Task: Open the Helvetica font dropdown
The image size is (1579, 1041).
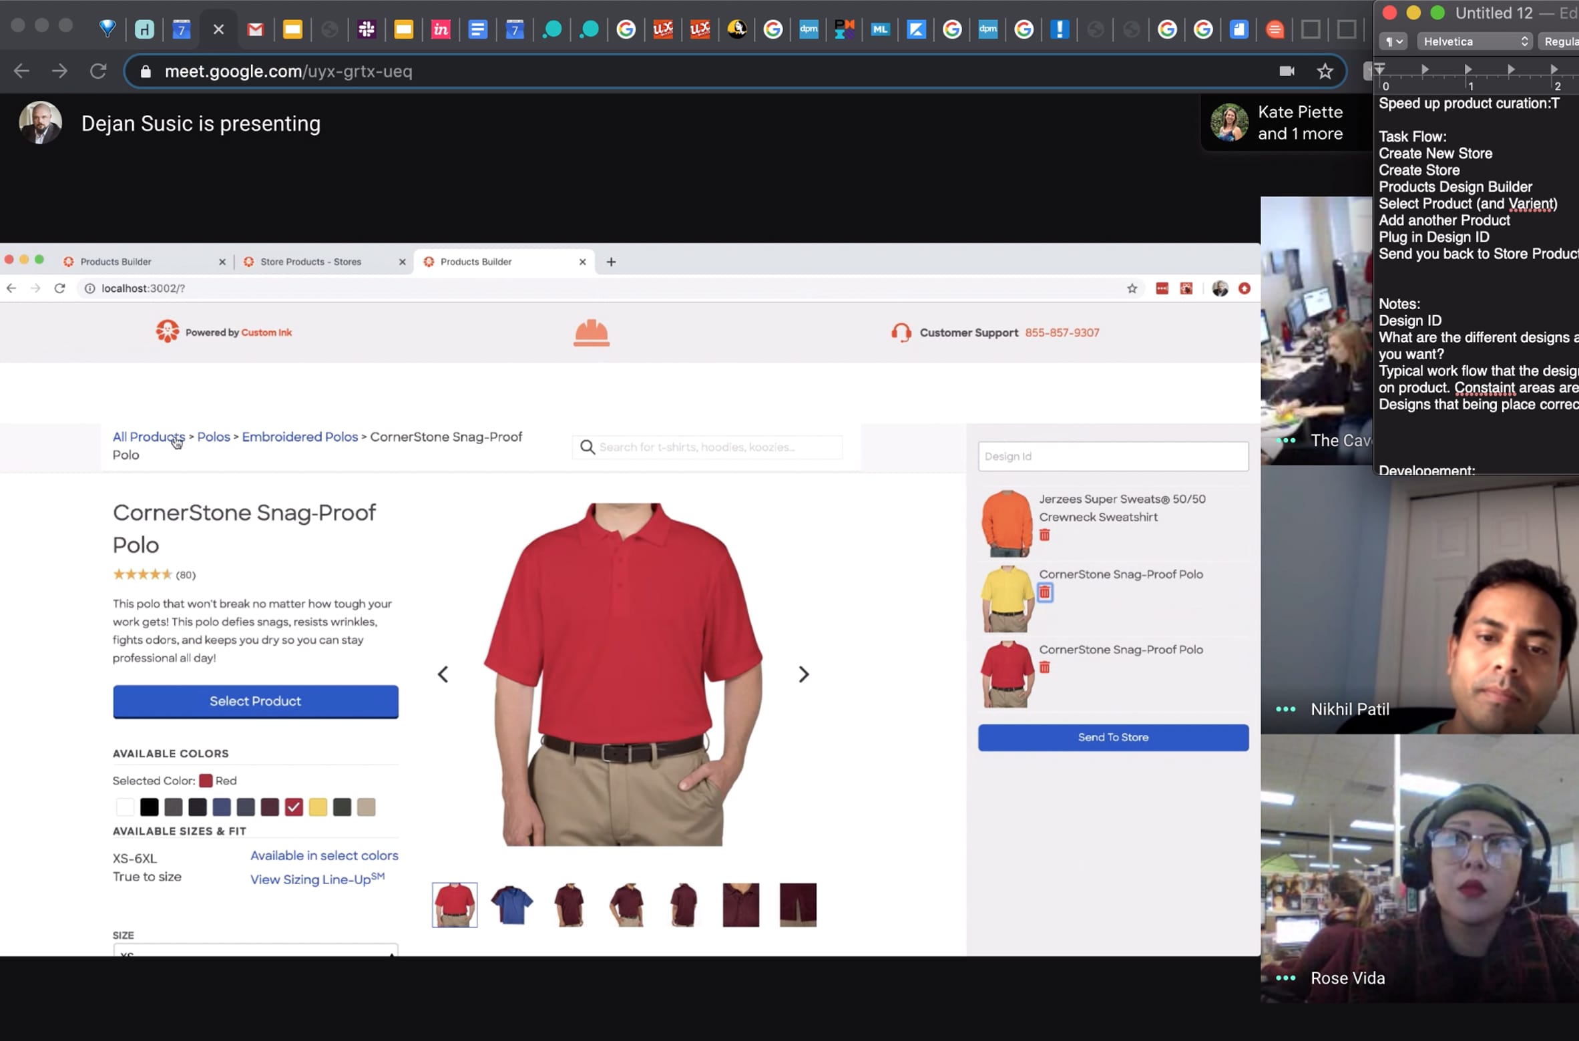Action: coord(1474,41)
